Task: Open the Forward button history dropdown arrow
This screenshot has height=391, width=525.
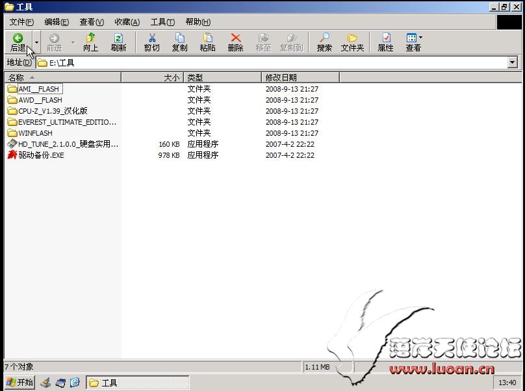Action: (73, 42)
